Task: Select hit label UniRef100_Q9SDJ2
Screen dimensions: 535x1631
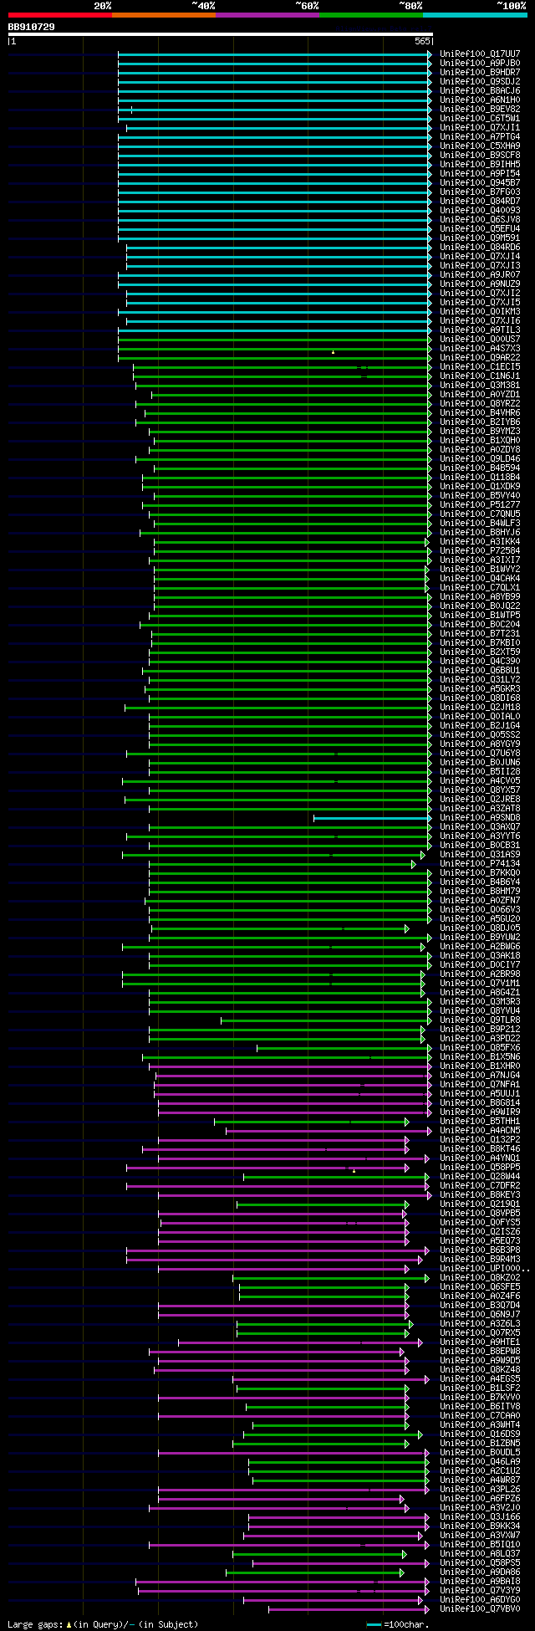Action: [x=480, y=81]
